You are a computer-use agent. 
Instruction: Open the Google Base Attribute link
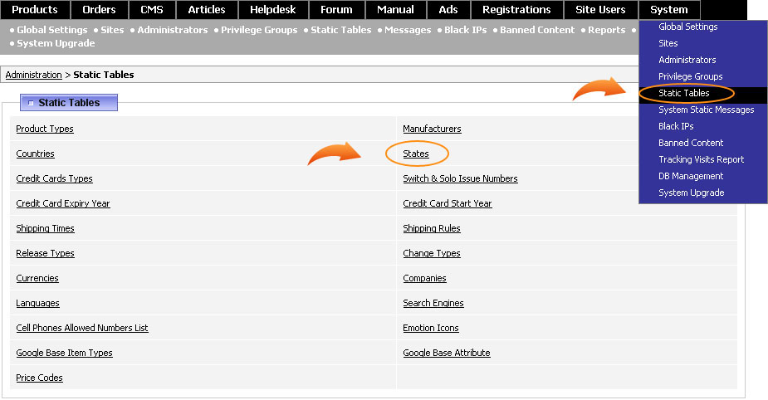[x=447, y=353]
